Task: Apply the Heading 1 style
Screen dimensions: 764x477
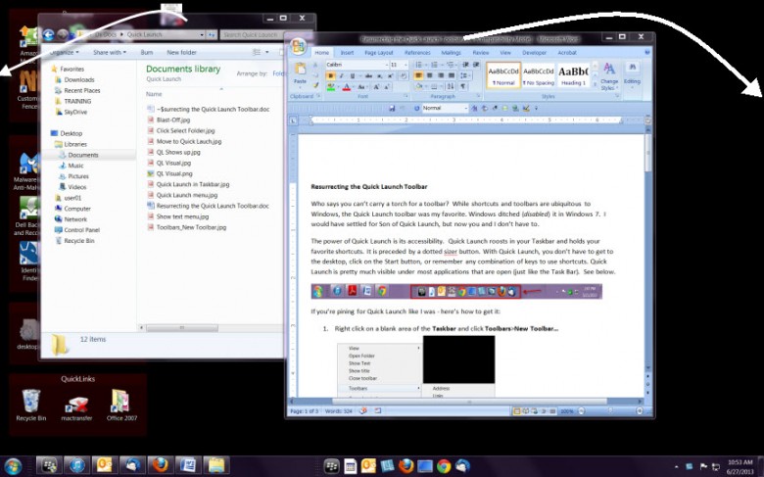Action: click(573, 76)
